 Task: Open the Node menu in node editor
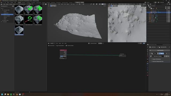pyautogui.click(x=65, y=43)
